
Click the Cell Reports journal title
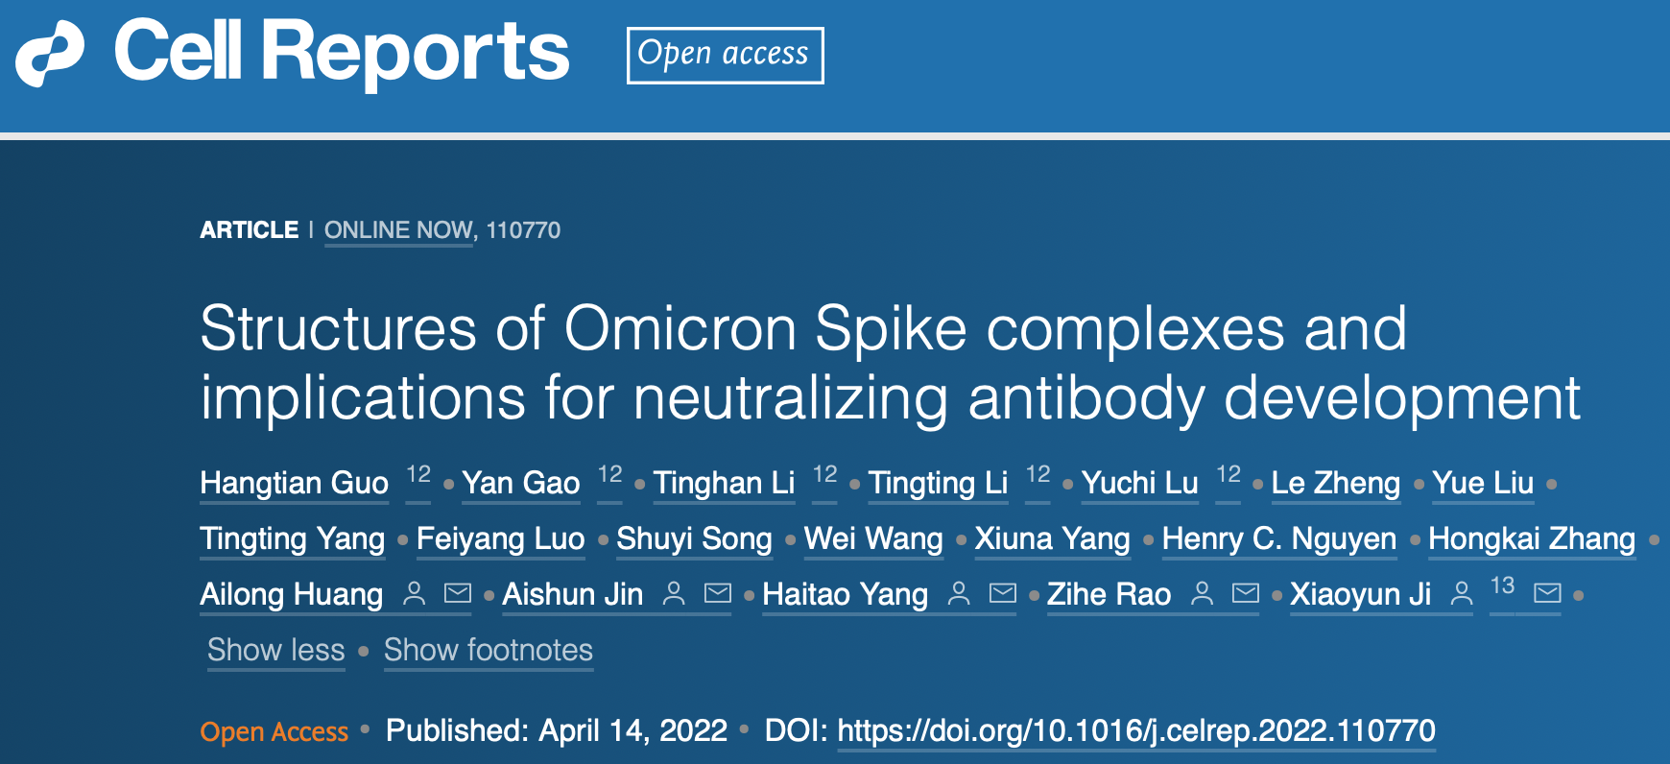(x=342, y=52)
